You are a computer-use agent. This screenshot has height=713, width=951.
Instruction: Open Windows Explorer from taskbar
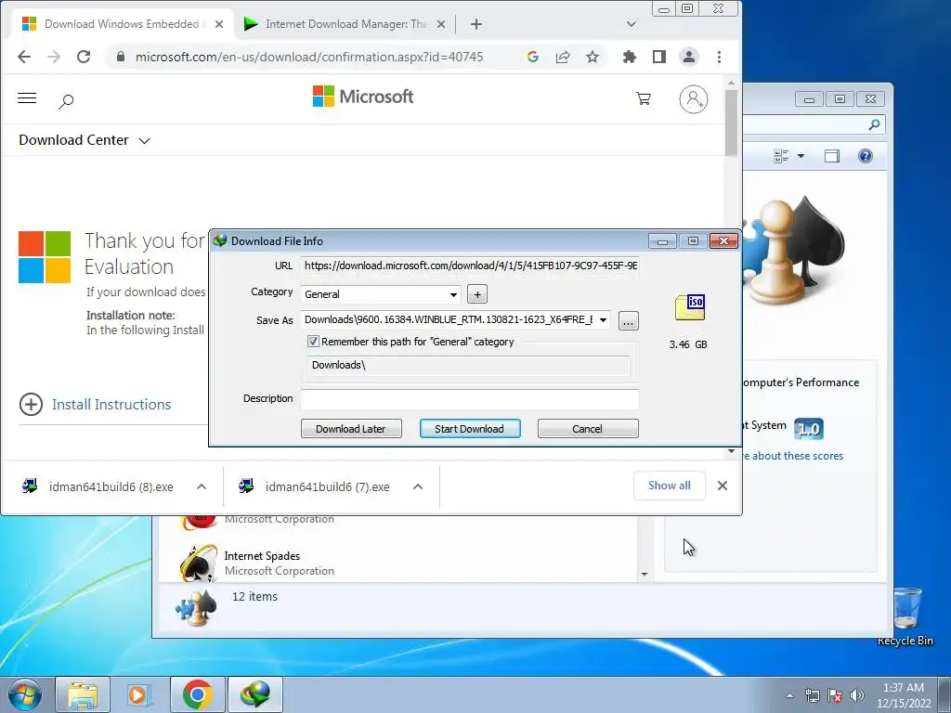[x=83, y=694]
